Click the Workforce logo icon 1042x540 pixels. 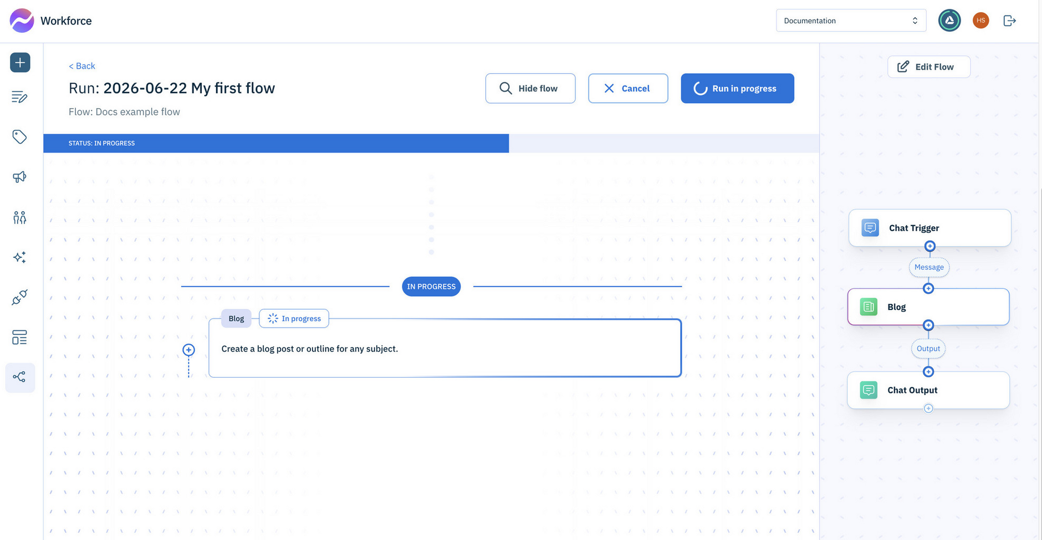pyautogui.click(x=22, y=21)
